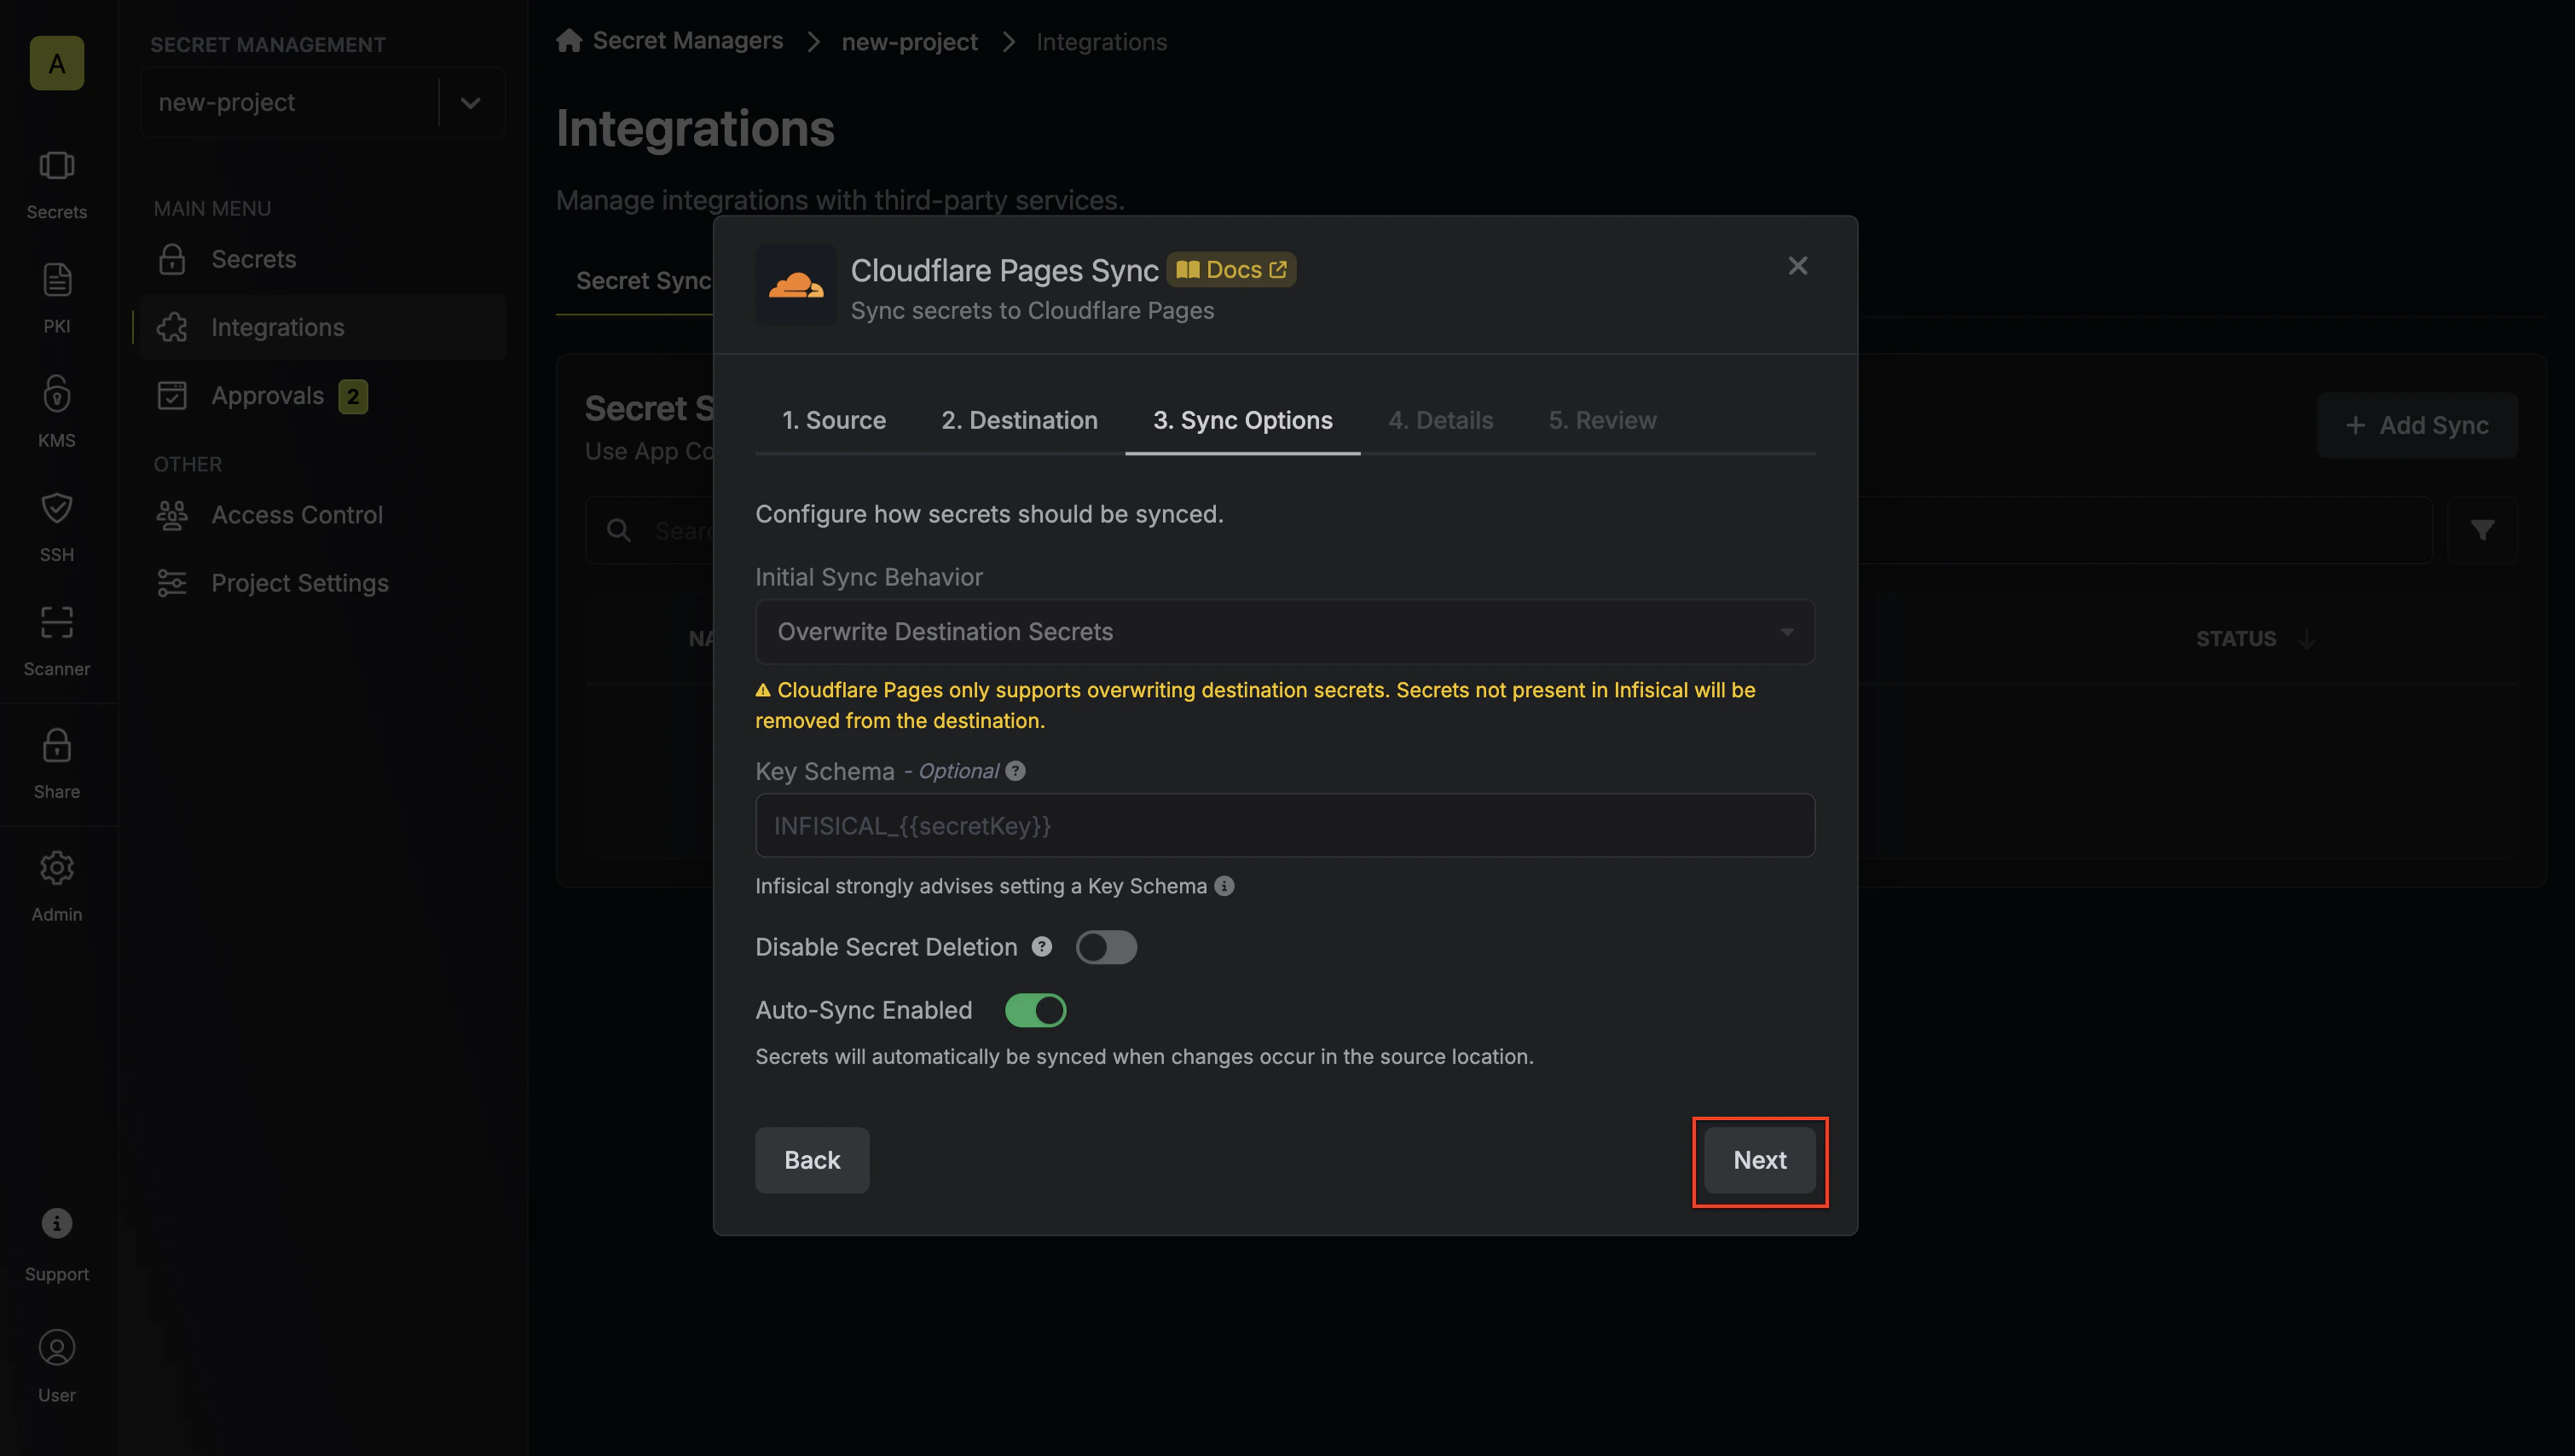Click new-project breadcrumb link
The width and height of the screenshot is (2575, 1456).
pyautogui.click(x=910, y=42)
